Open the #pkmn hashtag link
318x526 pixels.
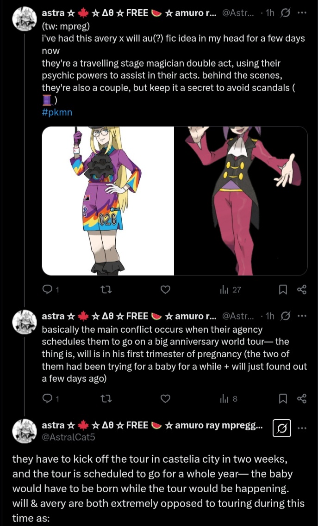click(57, 112)
